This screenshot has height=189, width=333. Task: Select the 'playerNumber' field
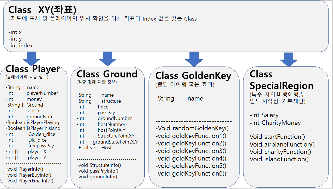(42, 93)
